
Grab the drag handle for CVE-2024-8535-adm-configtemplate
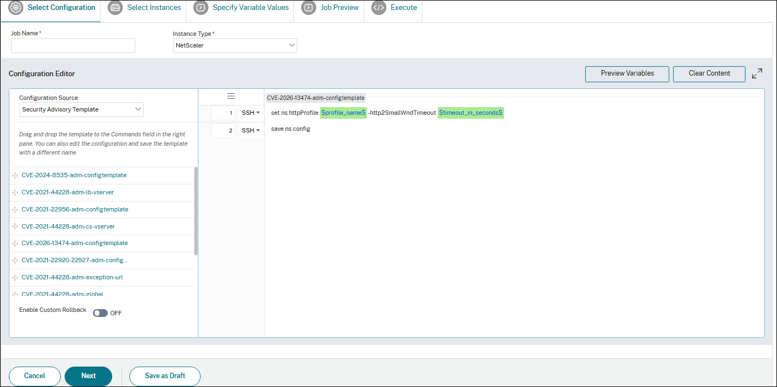15,176
